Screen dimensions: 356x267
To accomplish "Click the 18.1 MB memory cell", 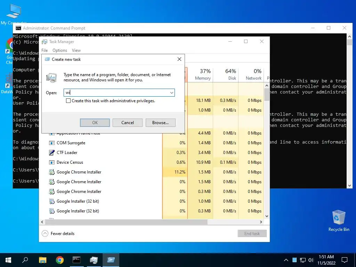I will click(x=203, y=100).
